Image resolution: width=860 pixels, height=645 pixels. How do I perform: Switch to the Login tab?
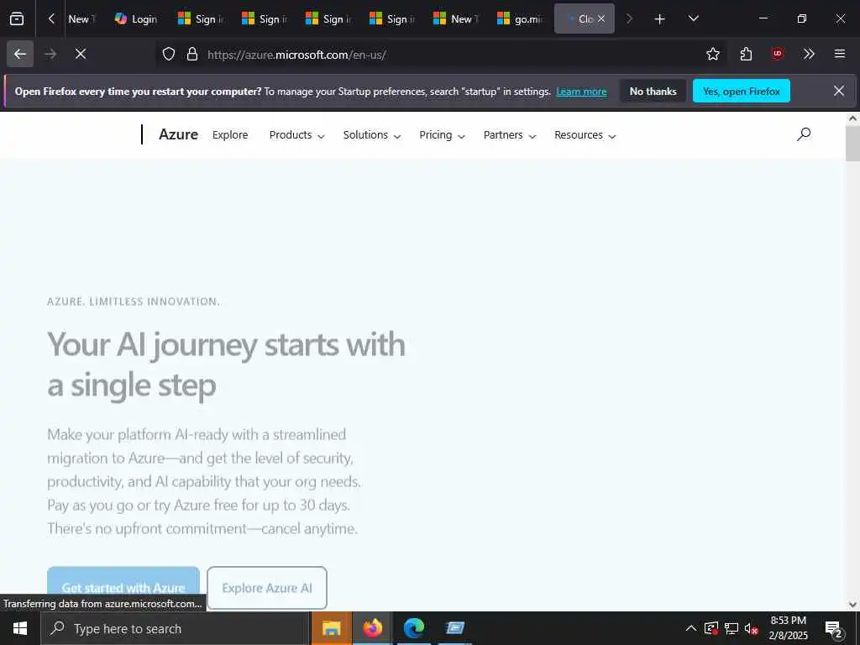click(136, 18)
